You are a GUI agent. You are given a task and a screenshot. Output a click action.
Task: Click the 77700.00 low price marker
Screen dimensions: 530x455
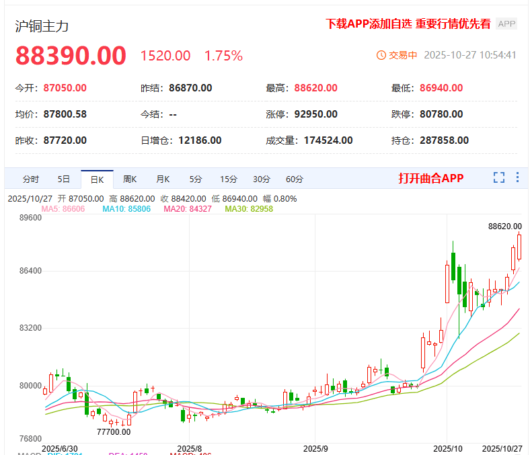click(114, 432)
